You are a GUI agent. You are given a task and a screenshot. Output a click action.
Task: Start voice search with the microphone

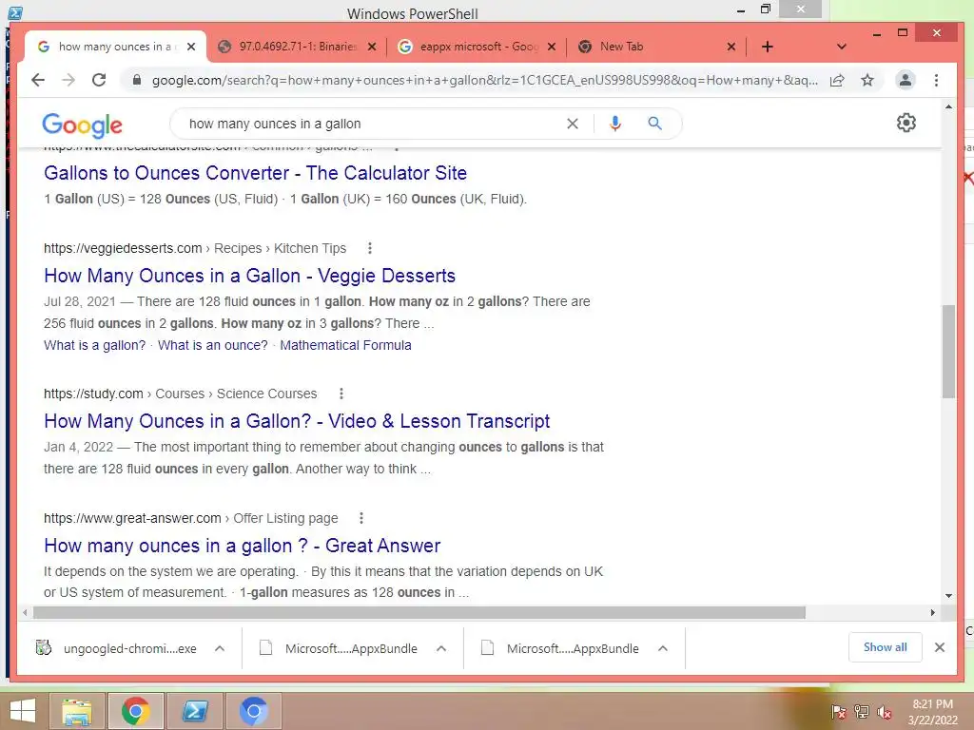point(615,124)
